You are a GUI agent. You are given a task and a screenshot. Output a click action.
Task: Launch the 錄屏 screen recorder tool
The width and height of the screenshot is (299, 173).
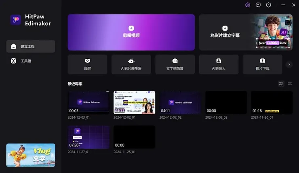click(x=88, y=64)
